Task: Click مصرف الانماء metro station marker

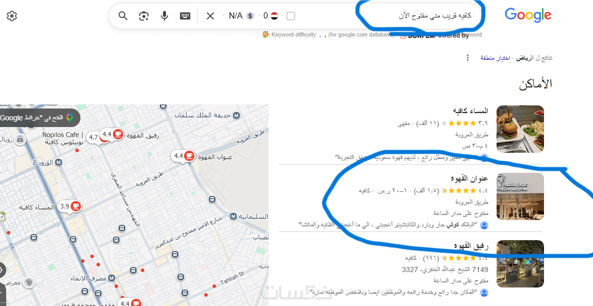Action: pyautogui.click(x=111, y=278)
